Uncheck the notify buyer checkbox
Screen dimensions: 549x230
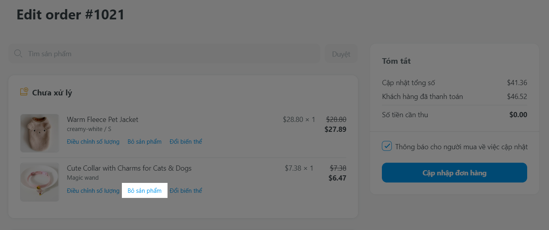pyautogui.click(x=387, y=146)
